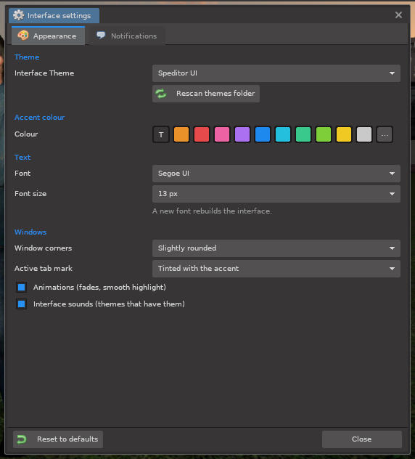415x459 pixels.
Task: Open the Active tab mark dropdown
Action: [x=276, y=269]
